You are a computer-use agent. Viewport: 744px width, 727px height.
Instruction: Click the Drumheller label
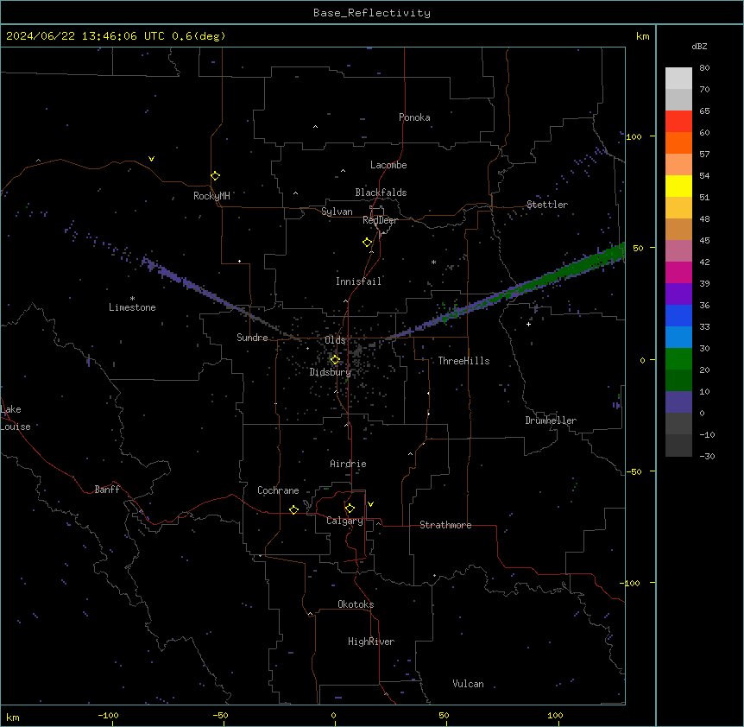point(551,420)
